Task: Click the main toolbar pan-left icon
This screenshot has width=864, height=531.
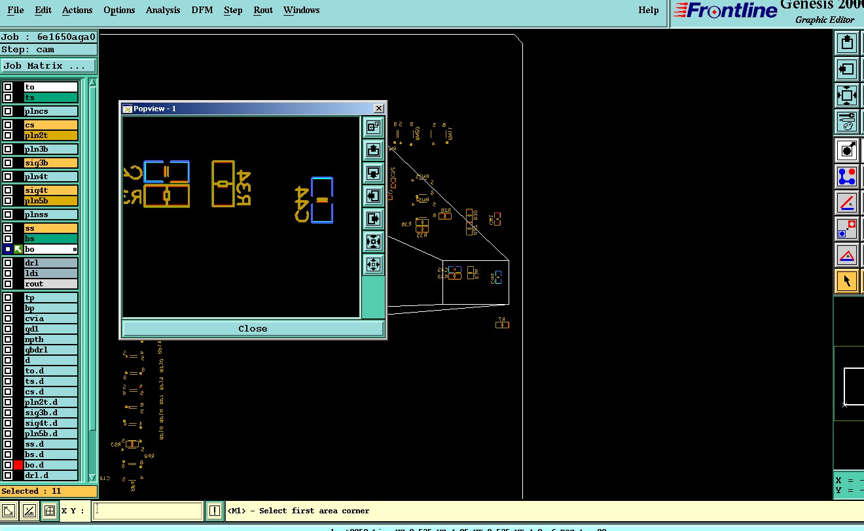Action: 847,69
